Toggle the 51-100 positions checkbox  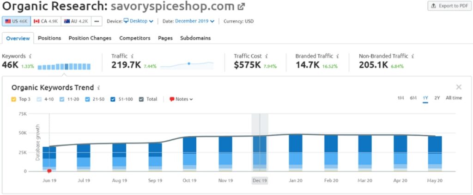point(113,99)
